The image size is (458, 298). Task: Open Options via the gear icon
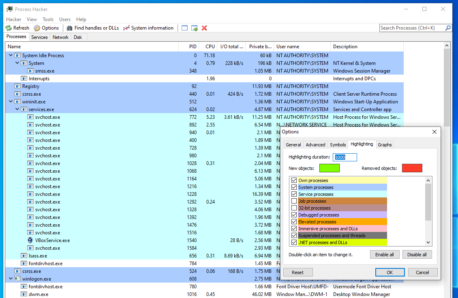click(x=37, y=28)
